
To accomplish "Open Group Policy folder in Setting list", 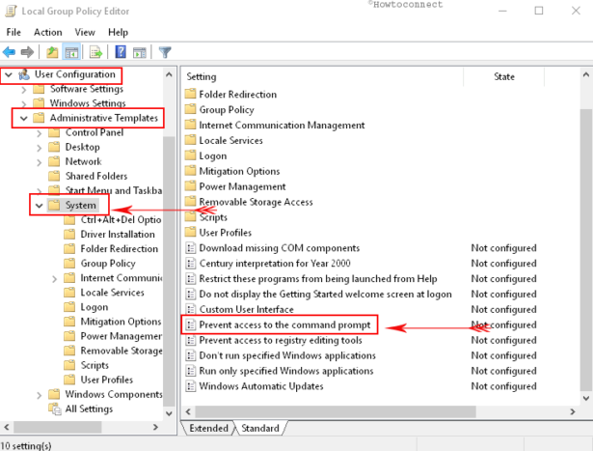I will point(227,110).
